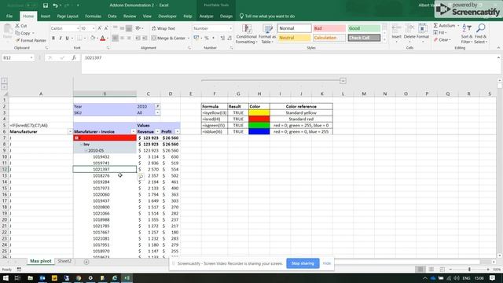Click the Percent Style icon
Screen dimensions: 503x283
tap(207, 39)
